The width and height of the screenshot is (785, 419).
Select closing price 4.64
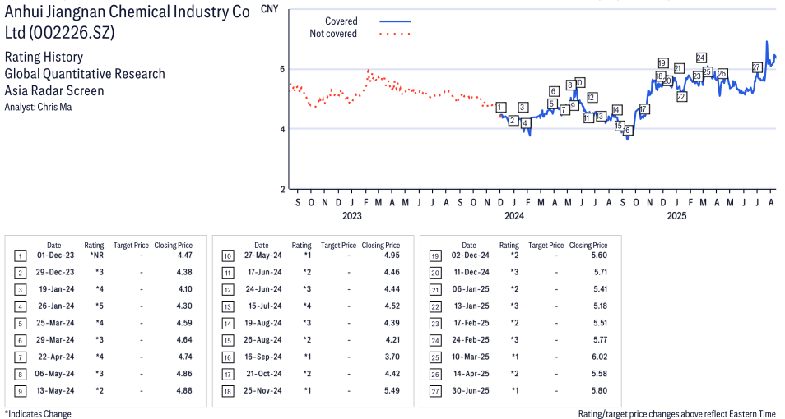pos(185,340)
